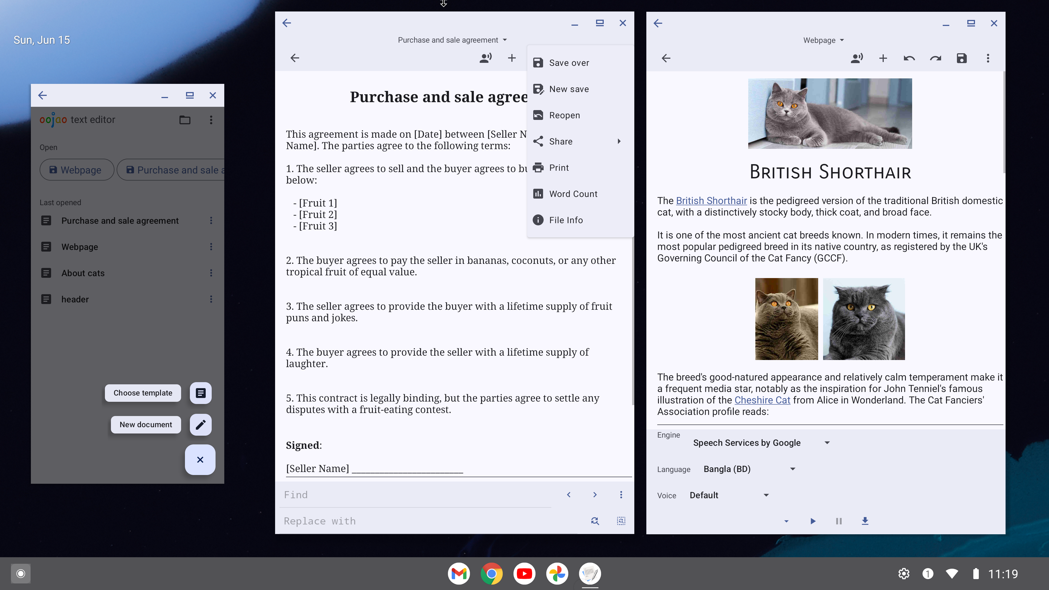
Task: Open the Webpage window overflow menu
Action: 988,58
